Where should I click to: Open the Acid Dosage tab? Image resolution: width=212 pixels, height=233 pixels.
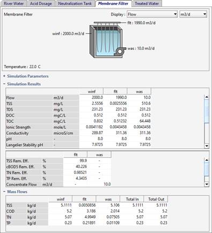pos(41,4)
